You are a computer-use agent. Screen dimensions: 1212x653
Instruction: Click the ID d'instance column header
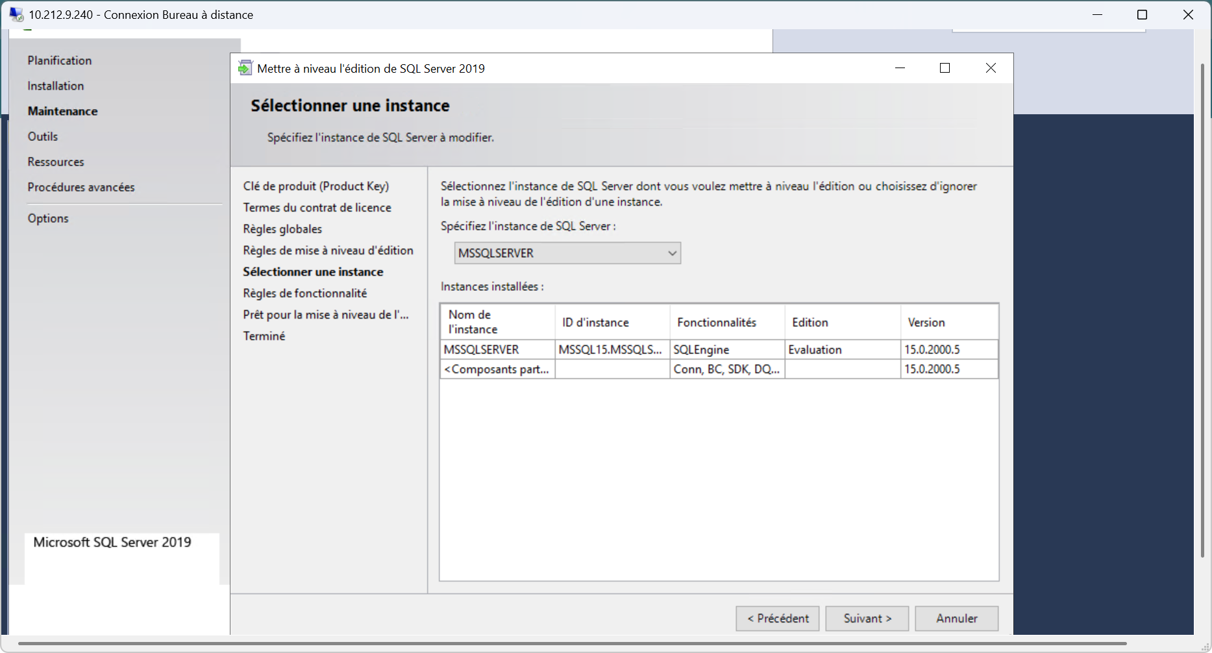612,322
